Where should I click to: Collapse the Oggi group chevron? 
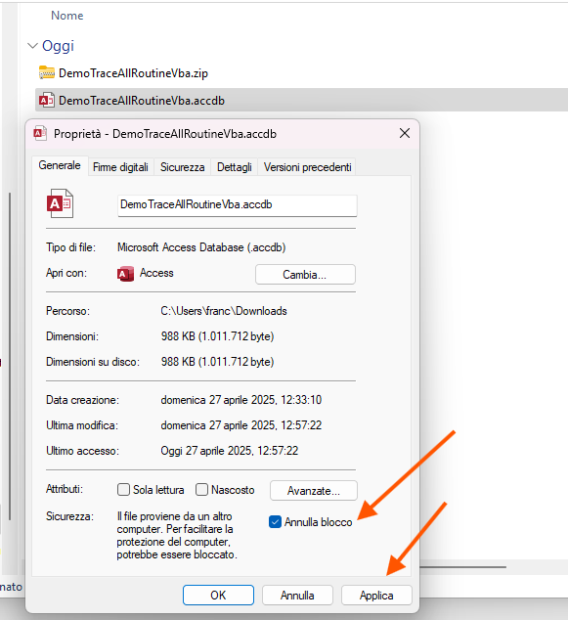coord(32,46)
